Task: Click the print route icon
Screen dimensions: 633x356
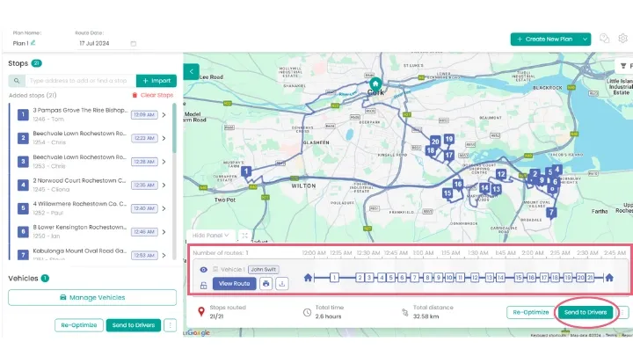Action: 266,284
